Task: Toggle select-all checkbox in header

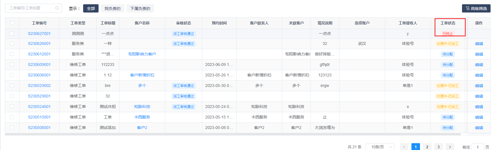Action: coord(12,23)
